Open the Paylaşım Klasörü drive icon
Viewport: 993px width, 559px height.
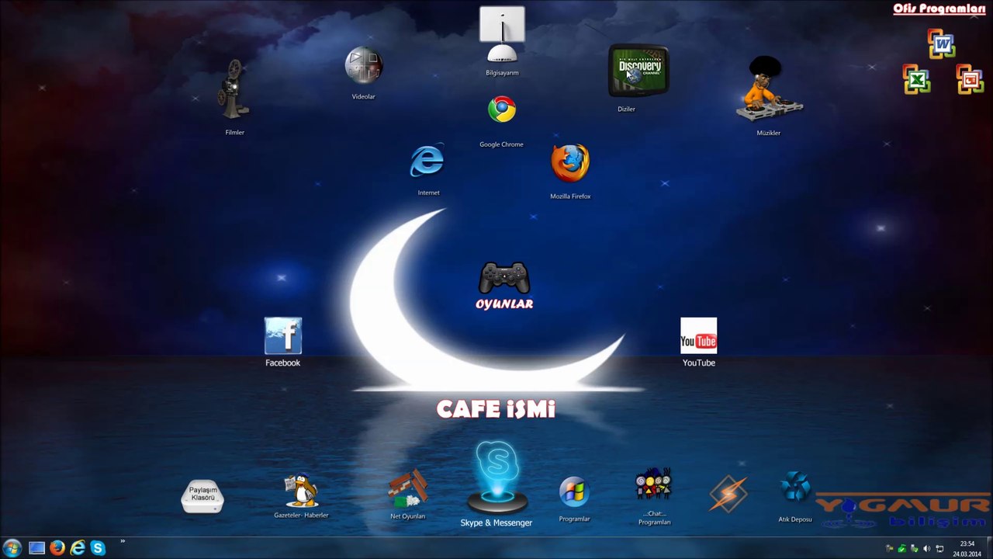202,496
